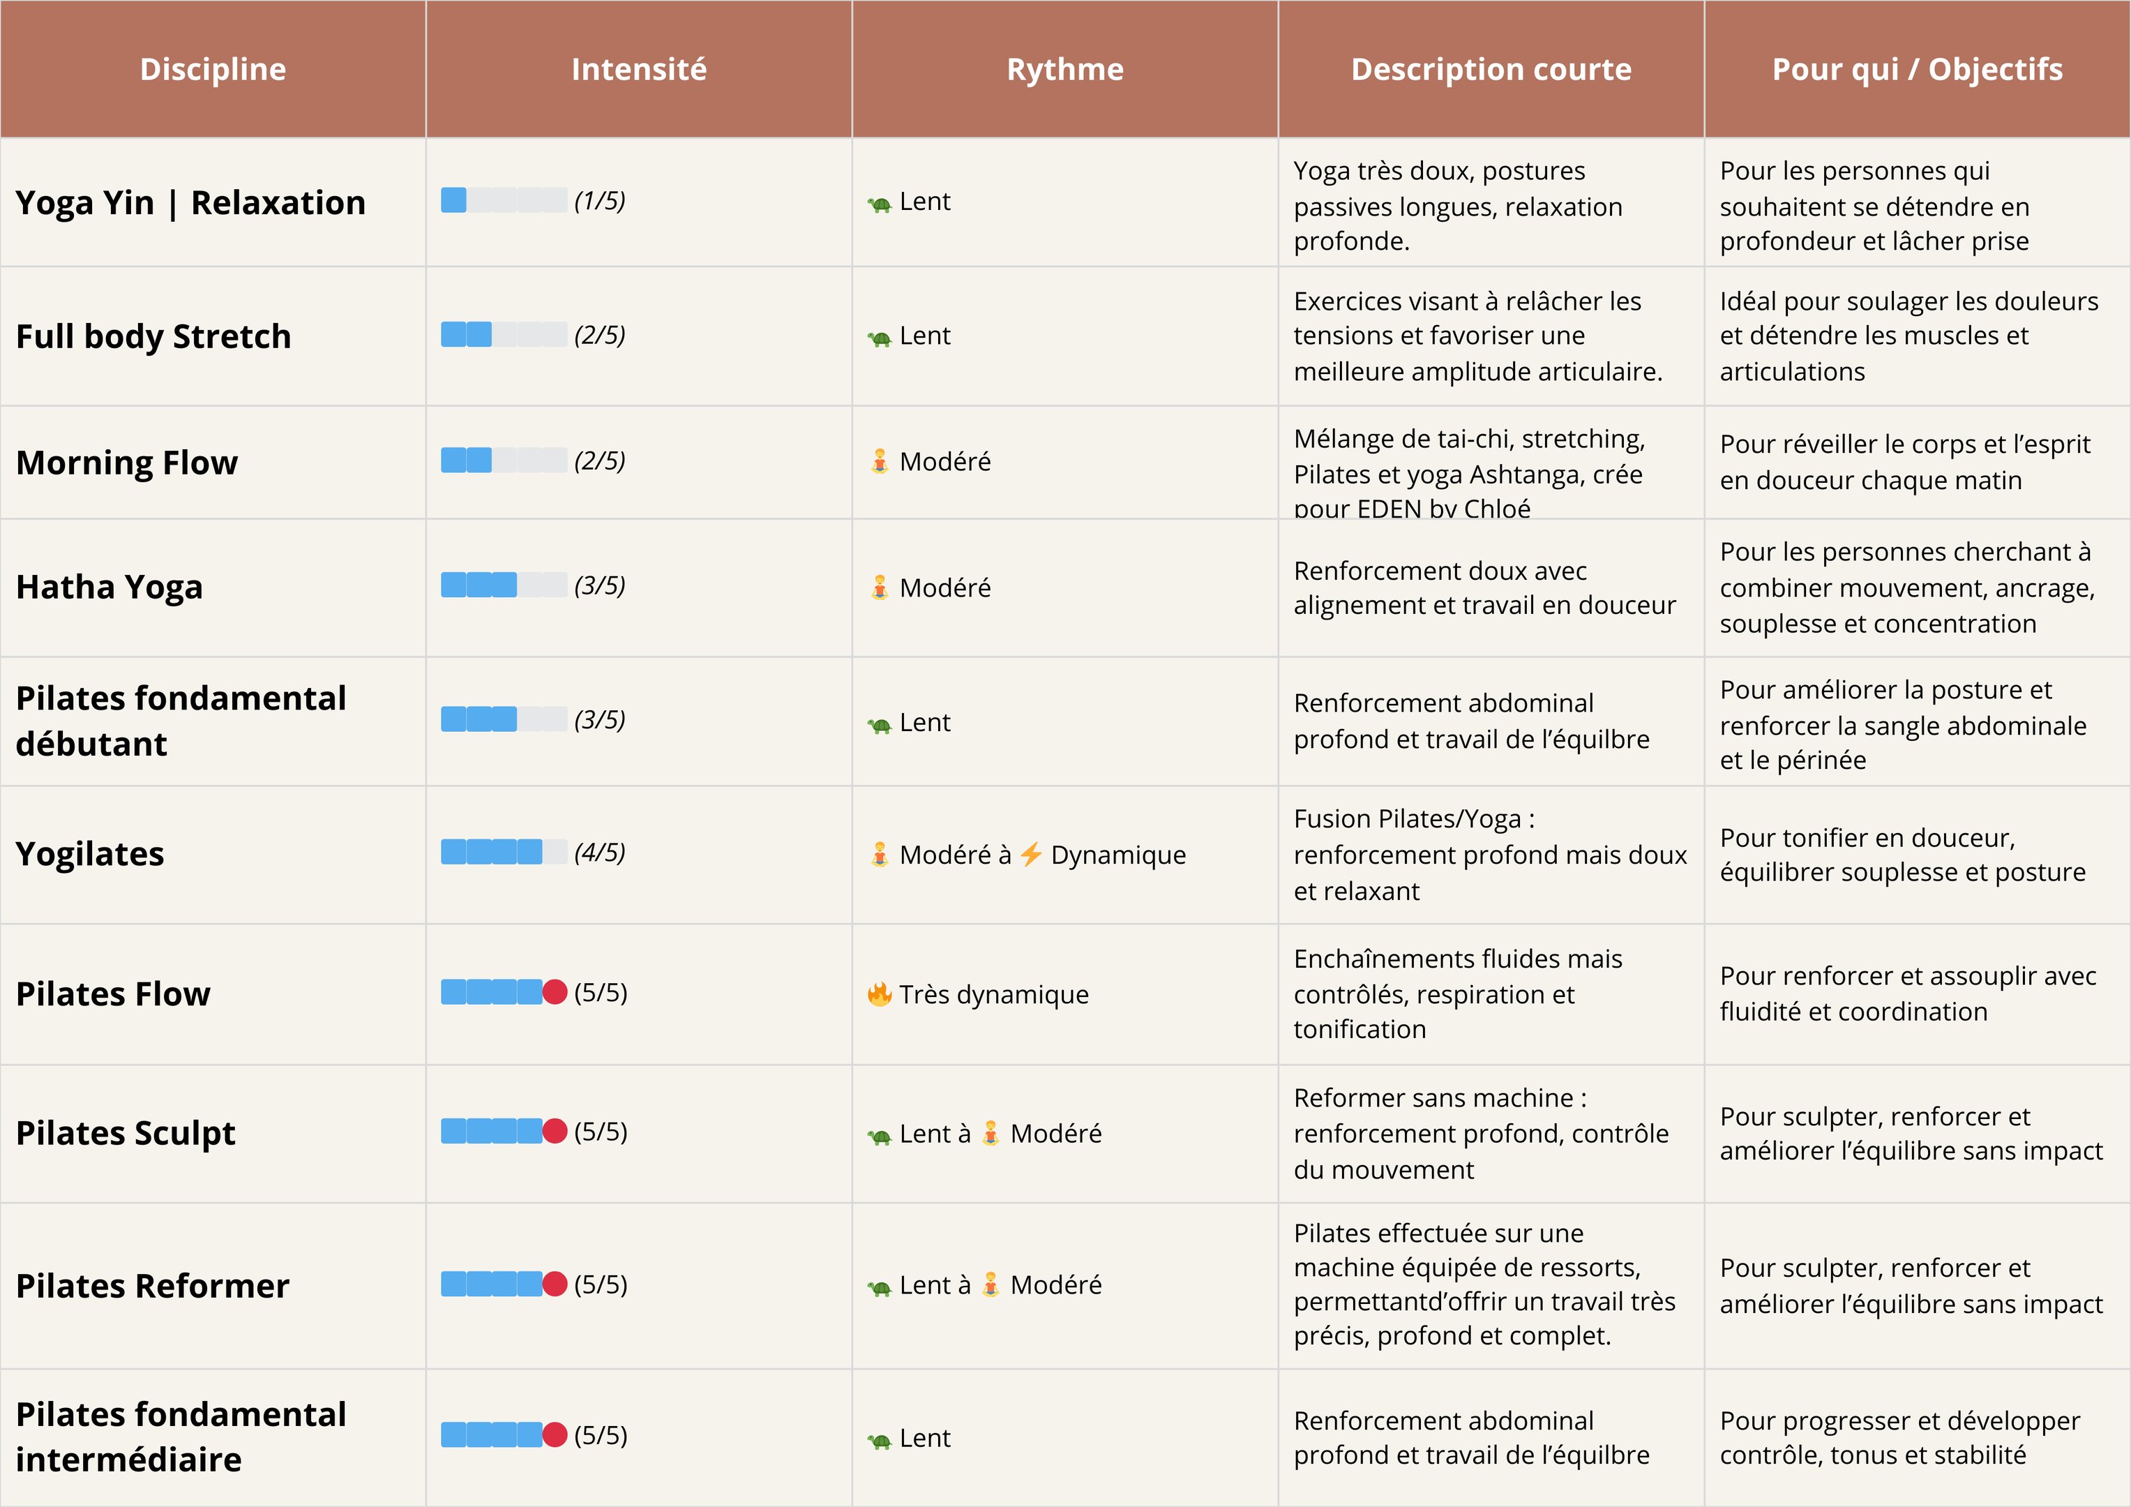2131x1507 pixels.
Task: Select the Discipline column header
Action: click(213, 70)
